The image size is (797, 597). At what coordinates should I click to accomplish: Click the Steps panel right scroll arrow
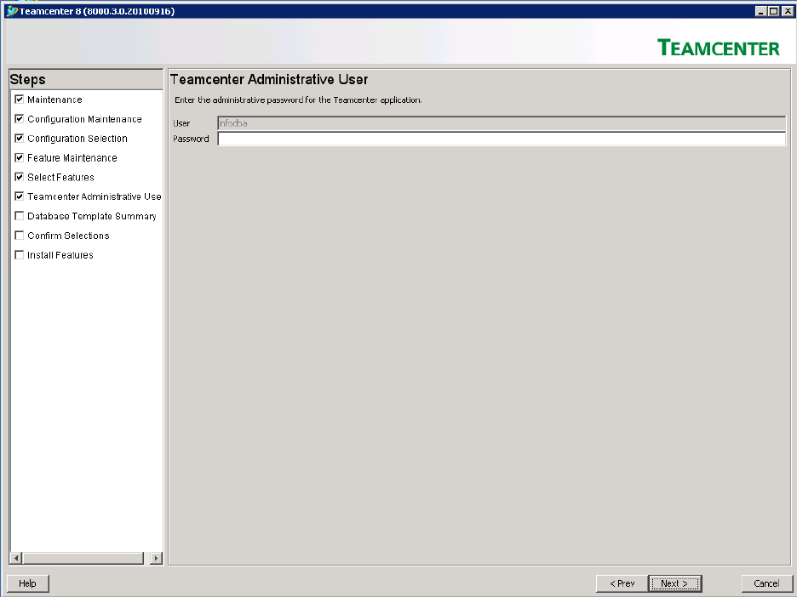coord(157,558)
